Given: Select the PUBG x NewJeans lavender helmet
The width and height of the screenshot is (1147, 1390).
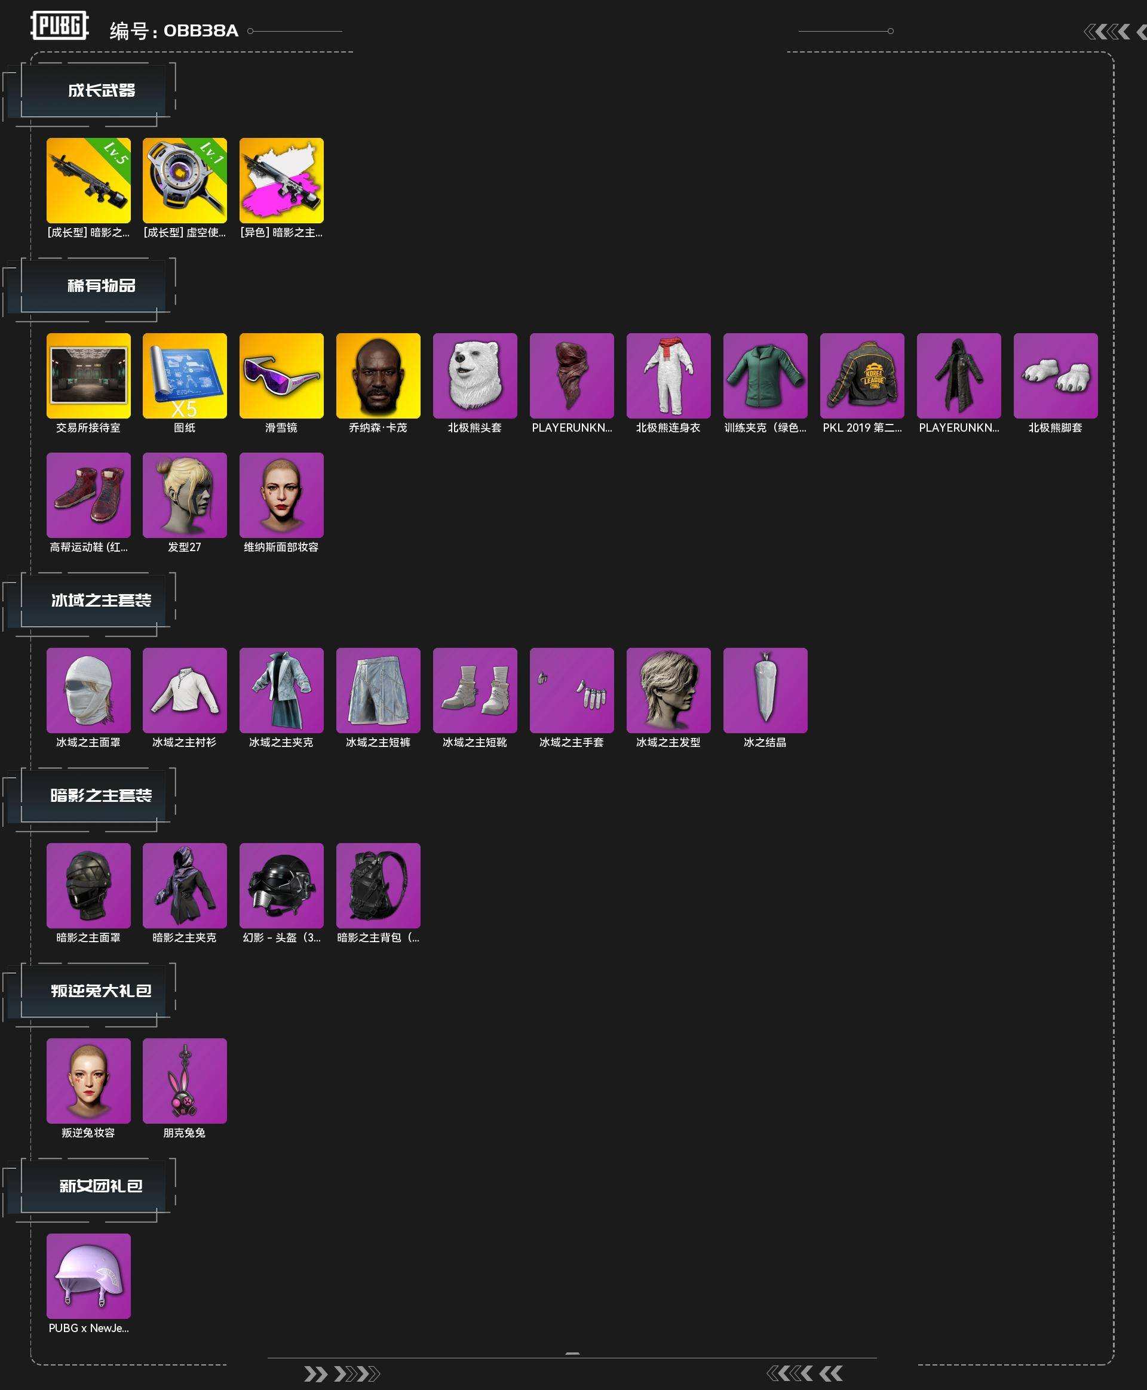Looking at the screenshot, I should (x=88, y=1276).
